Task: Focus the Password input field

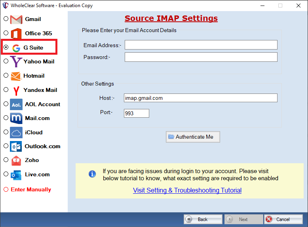Action: tap(201, 57)
